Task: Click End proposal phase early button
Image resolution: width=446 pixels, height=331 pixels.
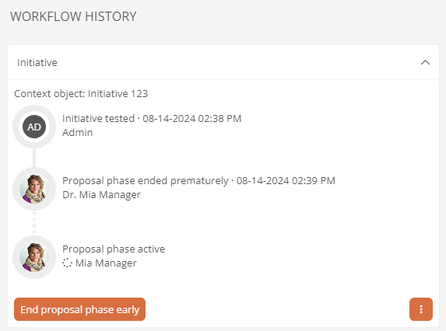Action: point(79,309)
